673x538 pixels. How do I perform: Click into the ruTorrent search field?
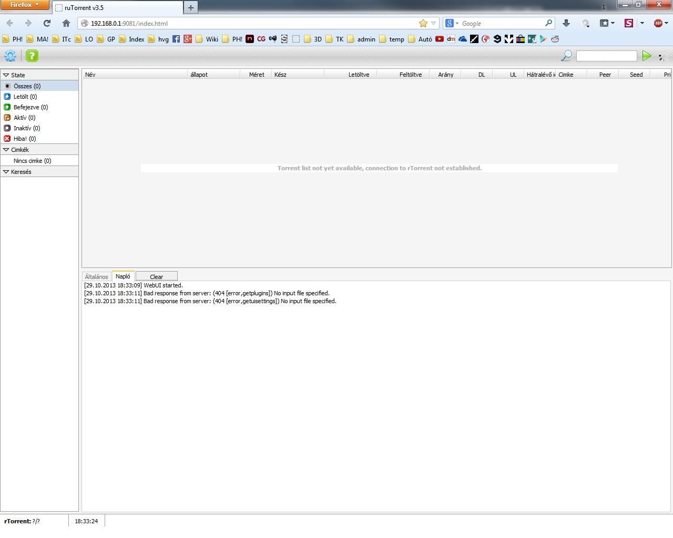pyautogui.click(x=606, y=56)
